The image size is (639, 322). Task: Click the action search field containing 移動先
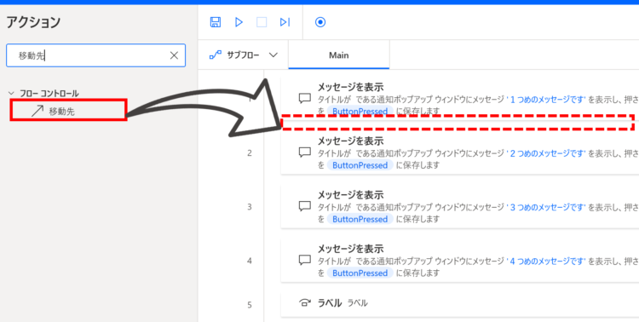coord(95,55)
